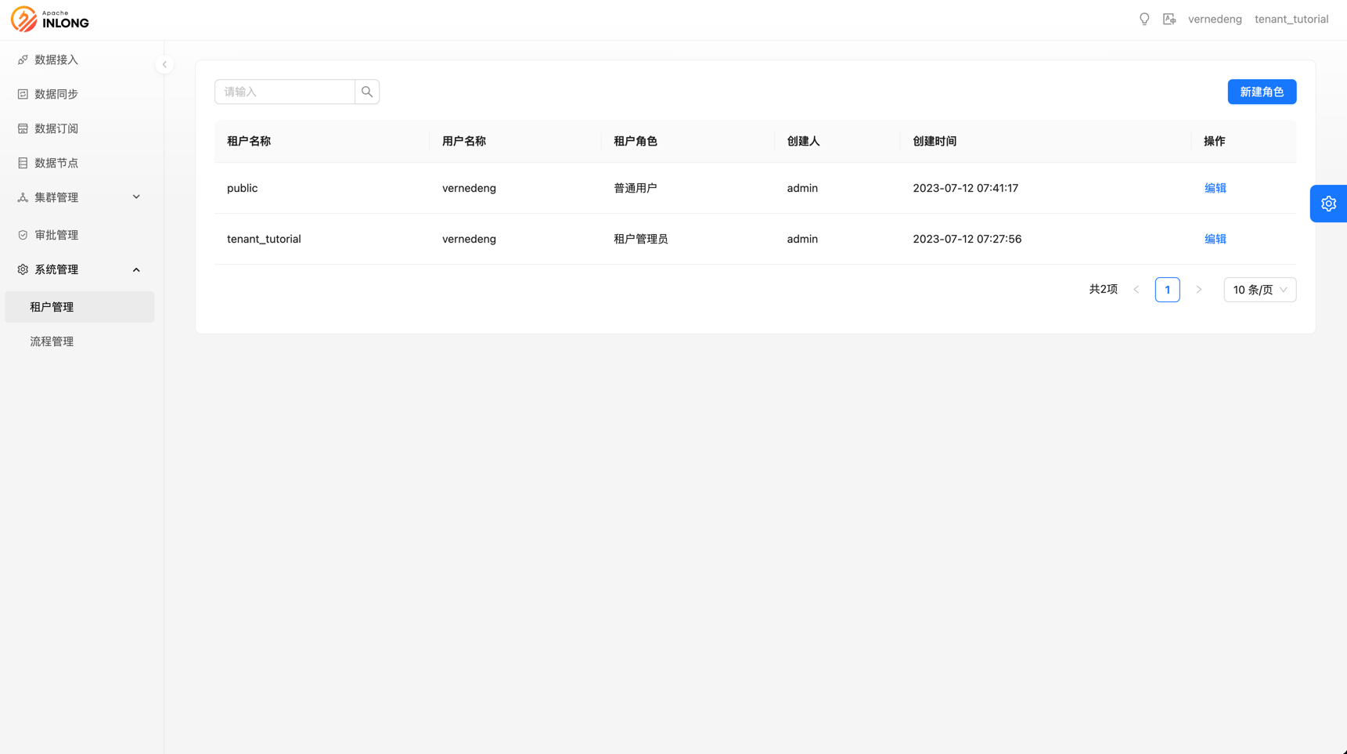Open the 10 条/页 page size dropdown
This screenshot has height=754, width=1347.
(1259, 290)
